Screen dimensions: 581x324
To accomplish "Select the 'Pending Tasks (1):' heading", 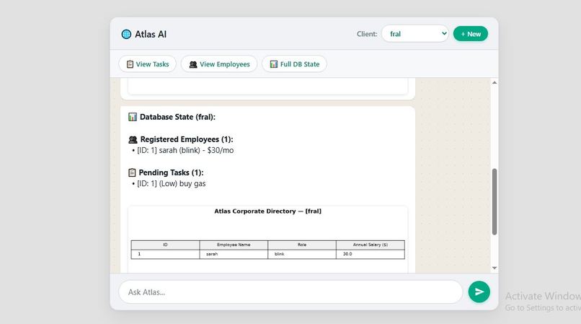I will pyautogui.click(x=171, y=172).
